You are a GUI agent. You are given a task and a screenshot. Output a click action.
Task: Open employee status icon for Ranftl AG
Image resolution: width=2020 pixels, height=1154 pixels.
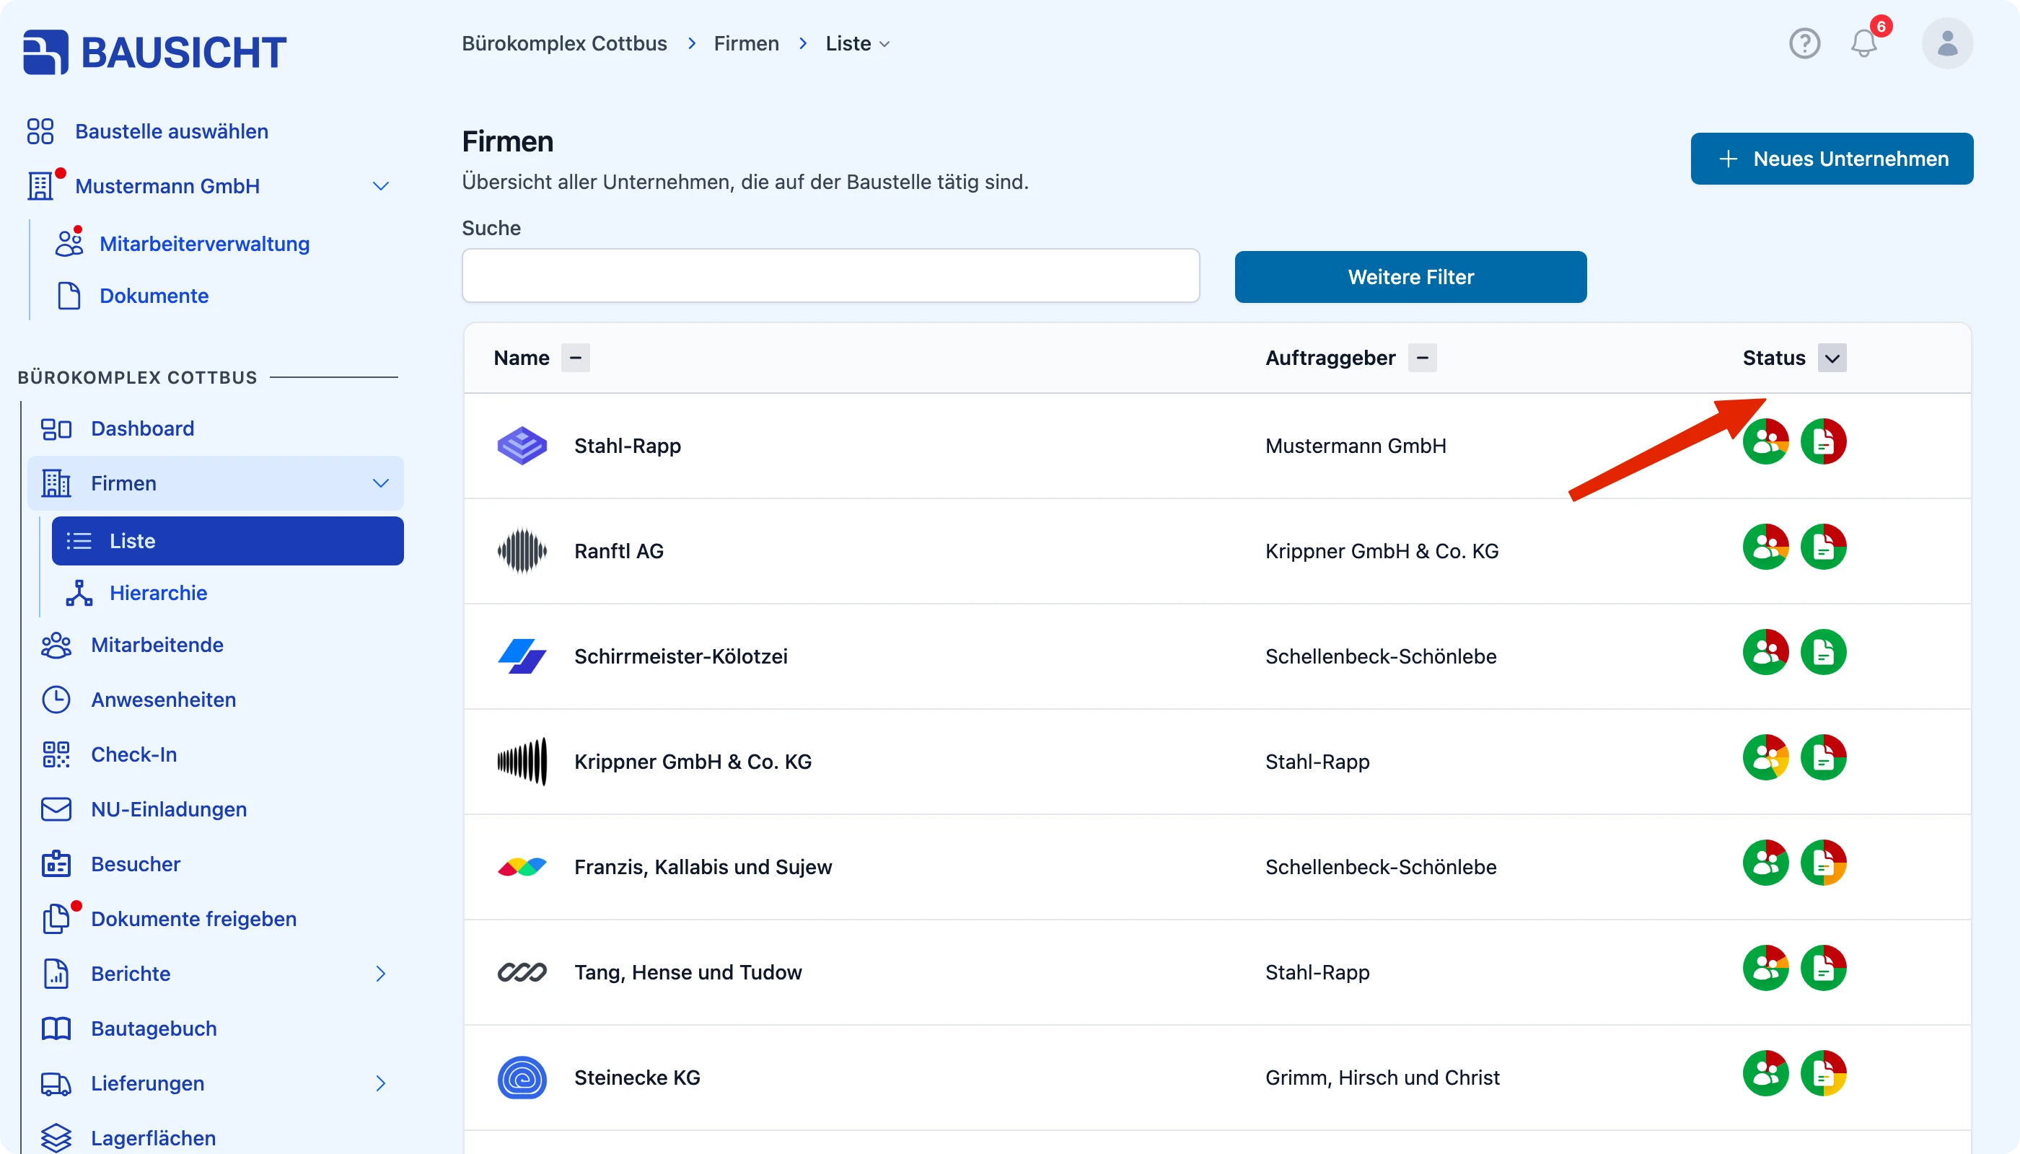tap(1765, 547)
